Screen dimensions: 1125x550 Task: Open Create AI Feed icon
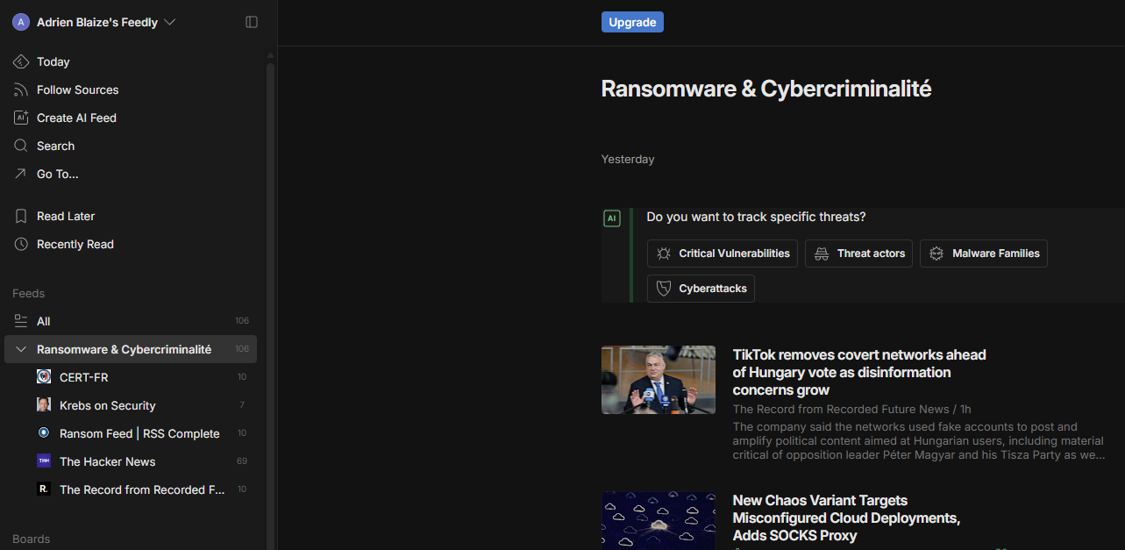21,118
